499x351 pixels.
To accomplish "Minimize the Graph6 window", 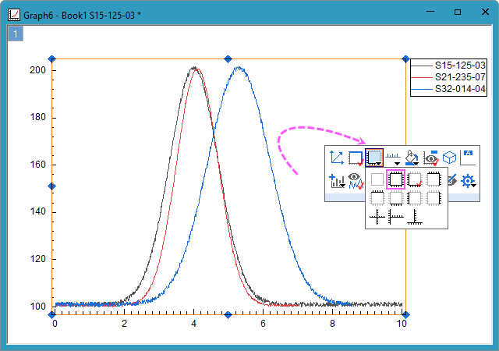I will pyautogui.click(x=430, y=12).
